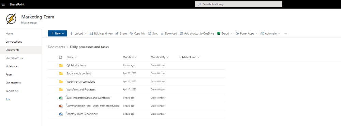
Task: Expand the Automate dropdown chevron
Action: [279, 33]
